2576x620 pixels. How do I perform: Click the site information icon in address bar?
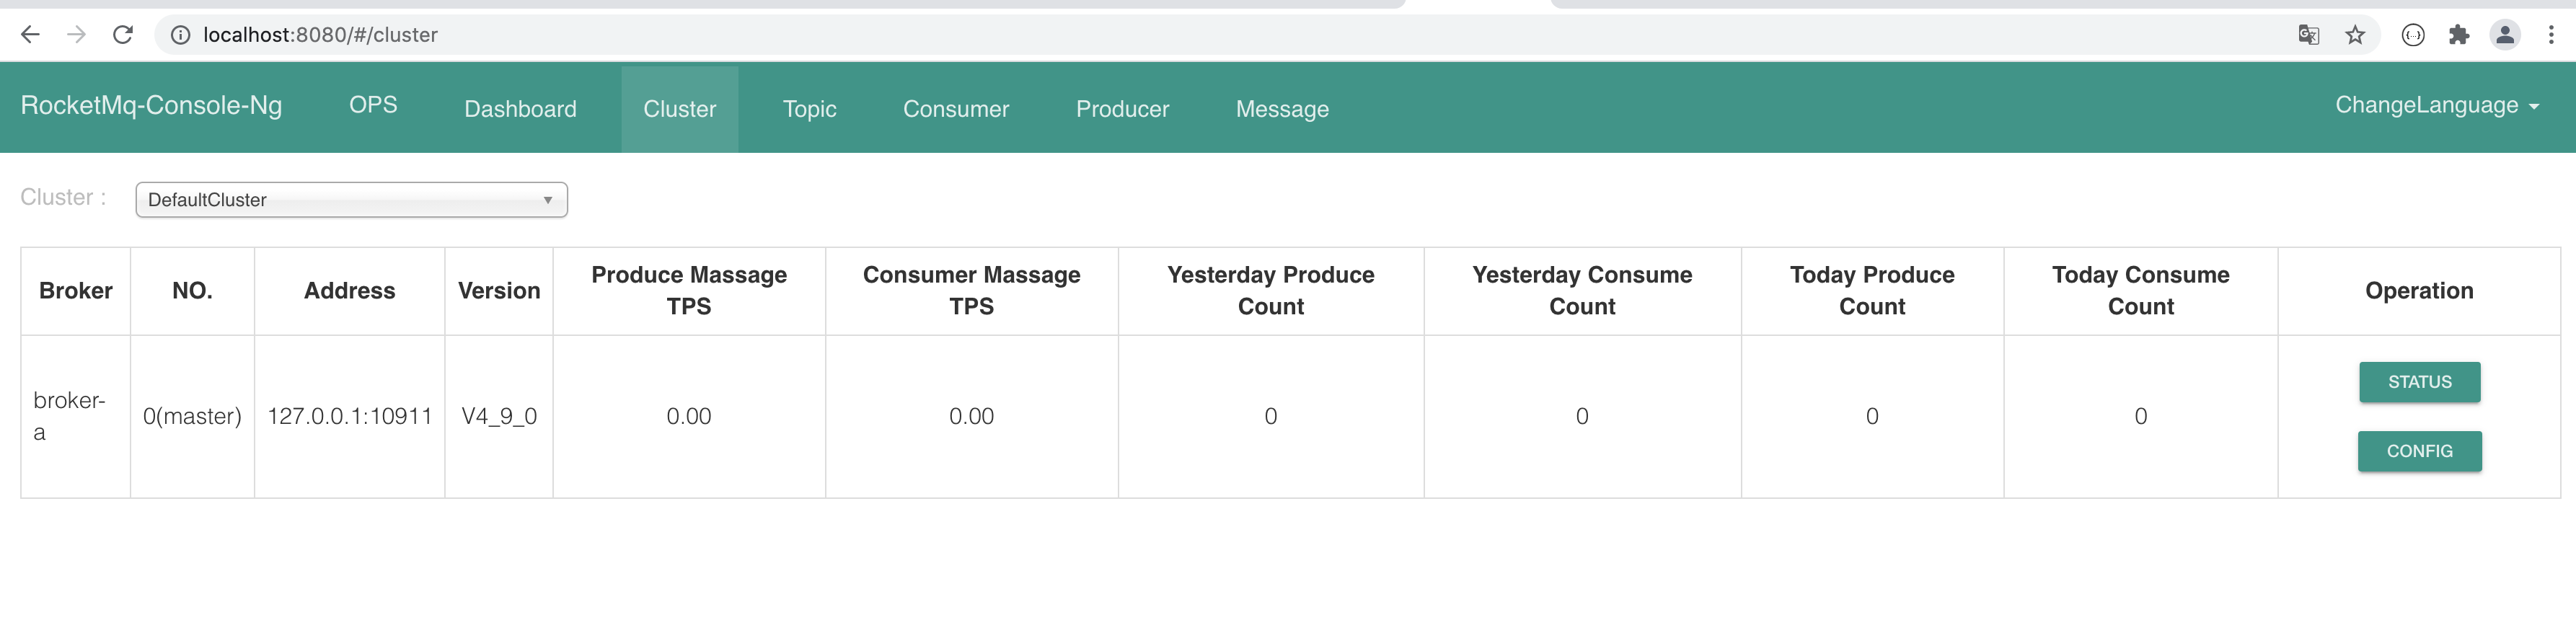coord(180,35)
